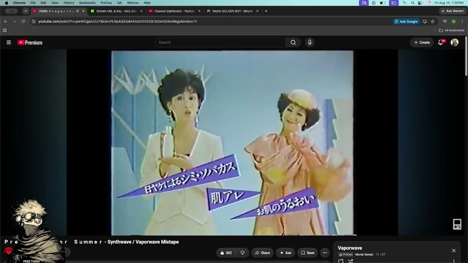
Task: Expand the tab search dropdown
Action: click(x=26, y=11)
